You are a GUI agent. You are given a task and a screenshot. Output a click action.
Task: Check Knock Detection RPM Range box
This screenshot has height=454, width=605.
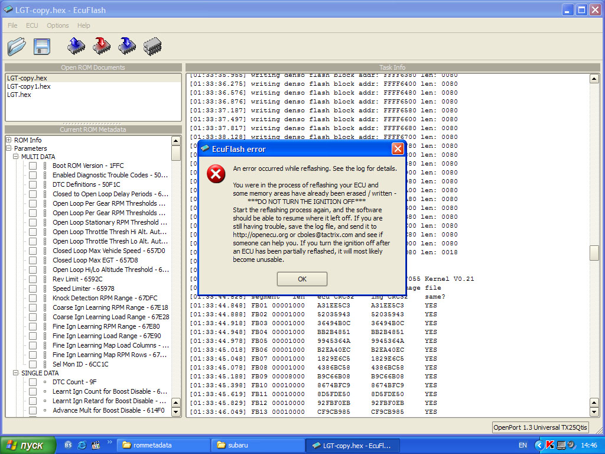(x=33, y=298)
